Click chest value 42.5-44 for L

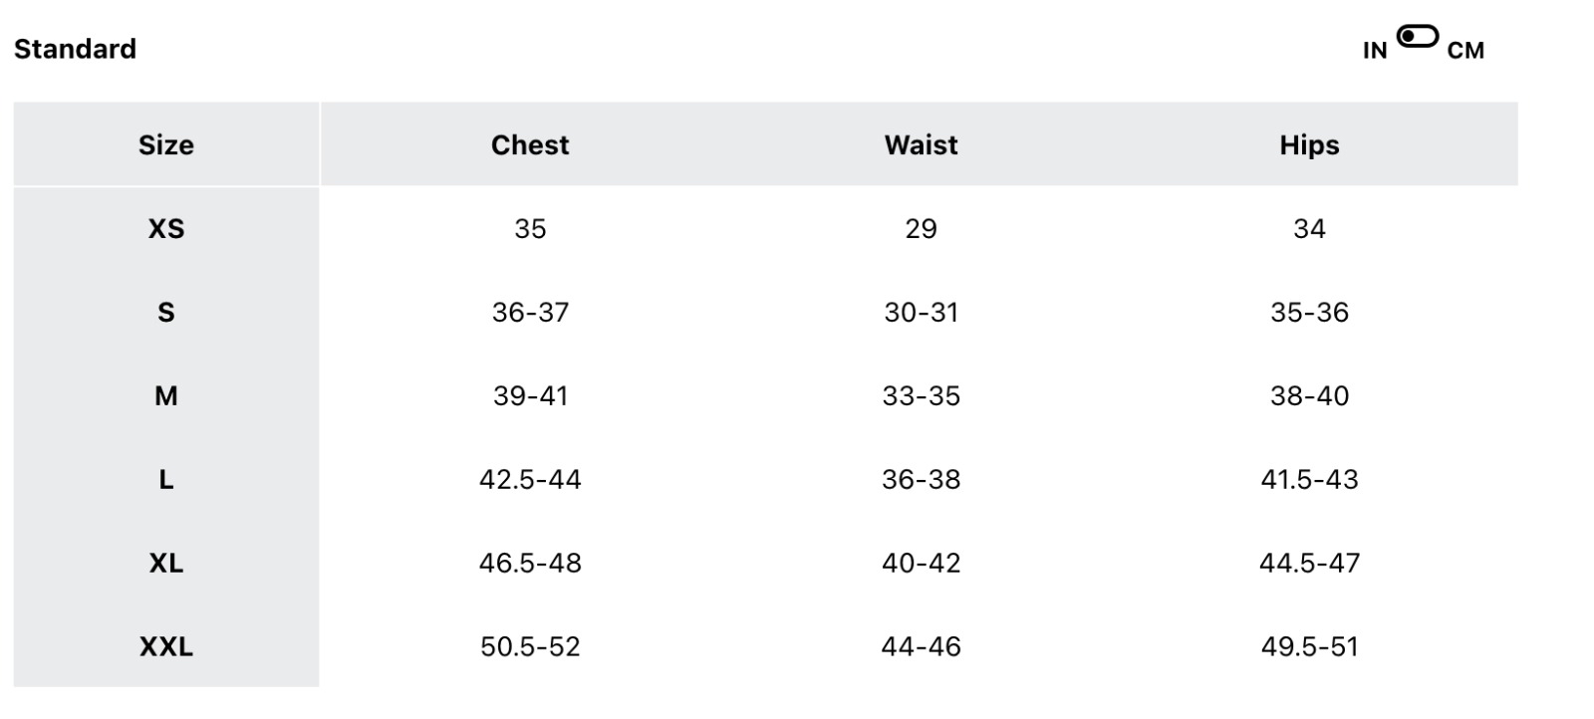(x=530, y=480)
